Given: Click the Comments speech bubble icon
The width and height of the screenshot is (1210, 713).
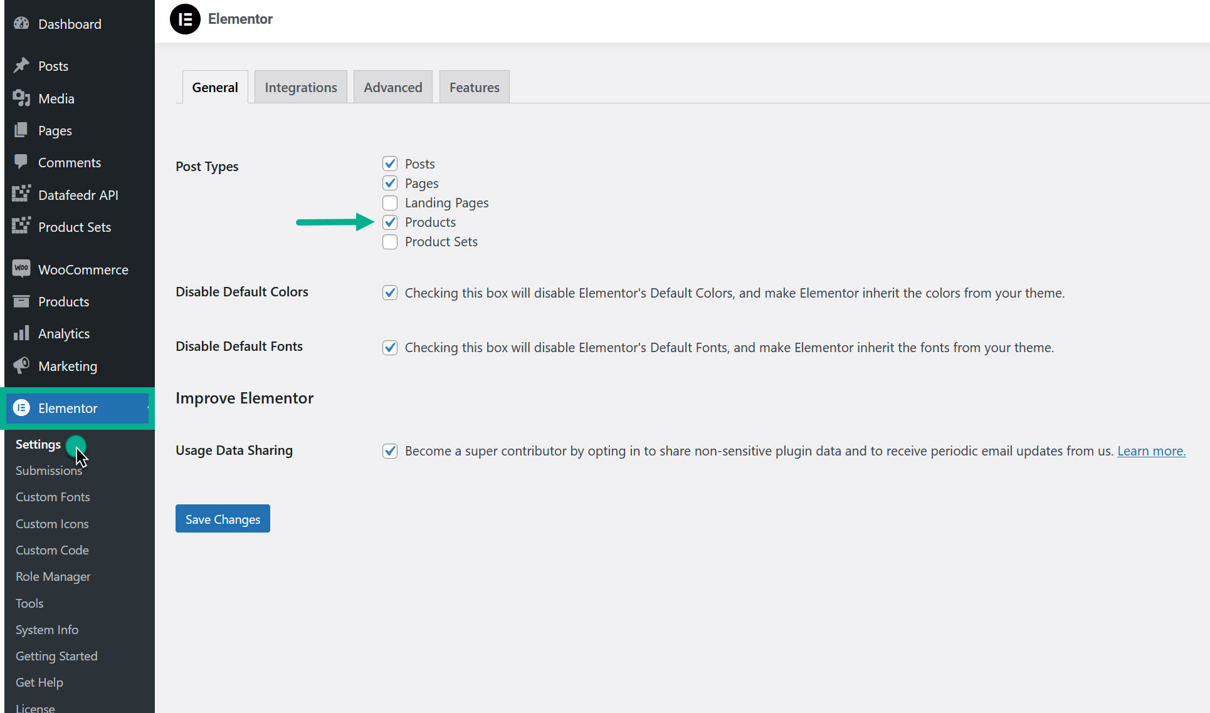Looking at the screenshot, I should pos(21,162).
